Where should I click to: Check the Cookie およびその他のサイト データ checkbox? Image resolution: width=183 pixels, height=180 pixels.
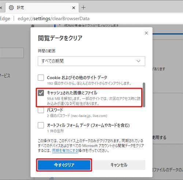(x=41, y=78)
